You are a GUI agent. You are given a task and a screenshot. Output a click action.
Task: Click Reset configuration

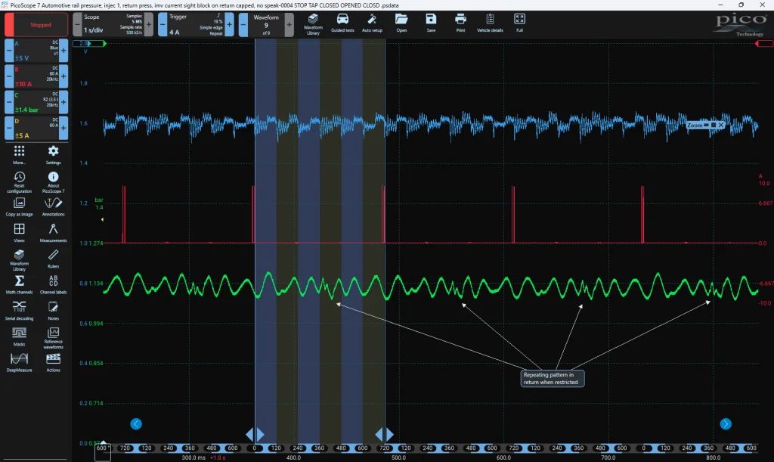click(x=19, y=182)
